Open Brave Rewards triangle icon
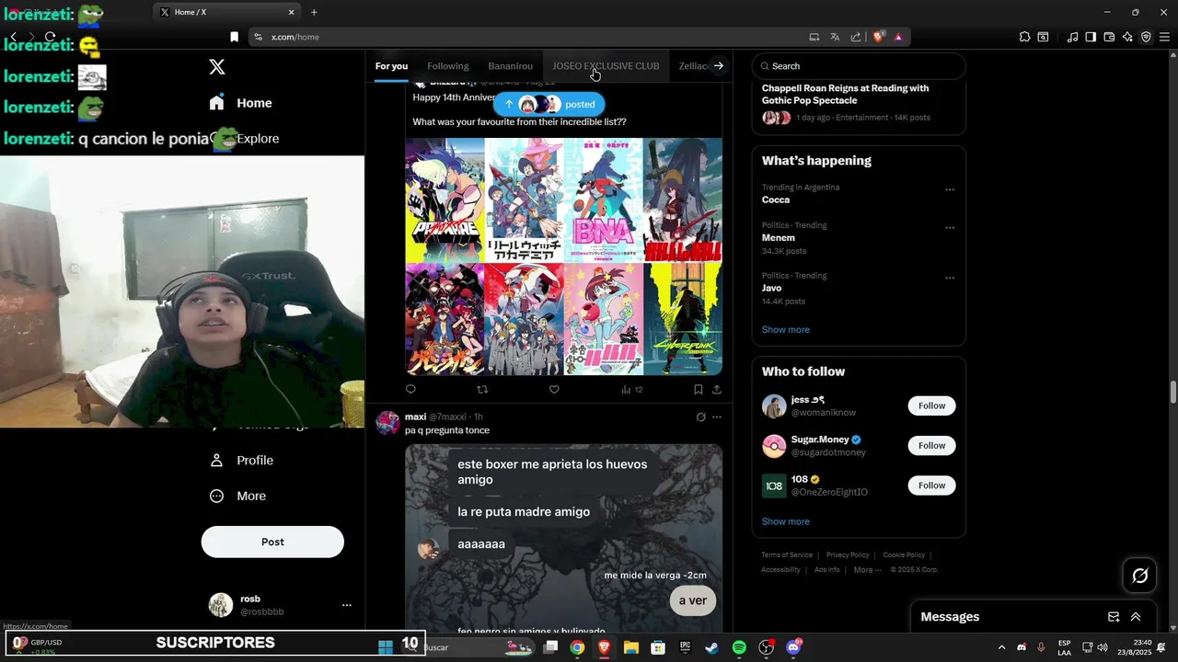 pos(898,37)
